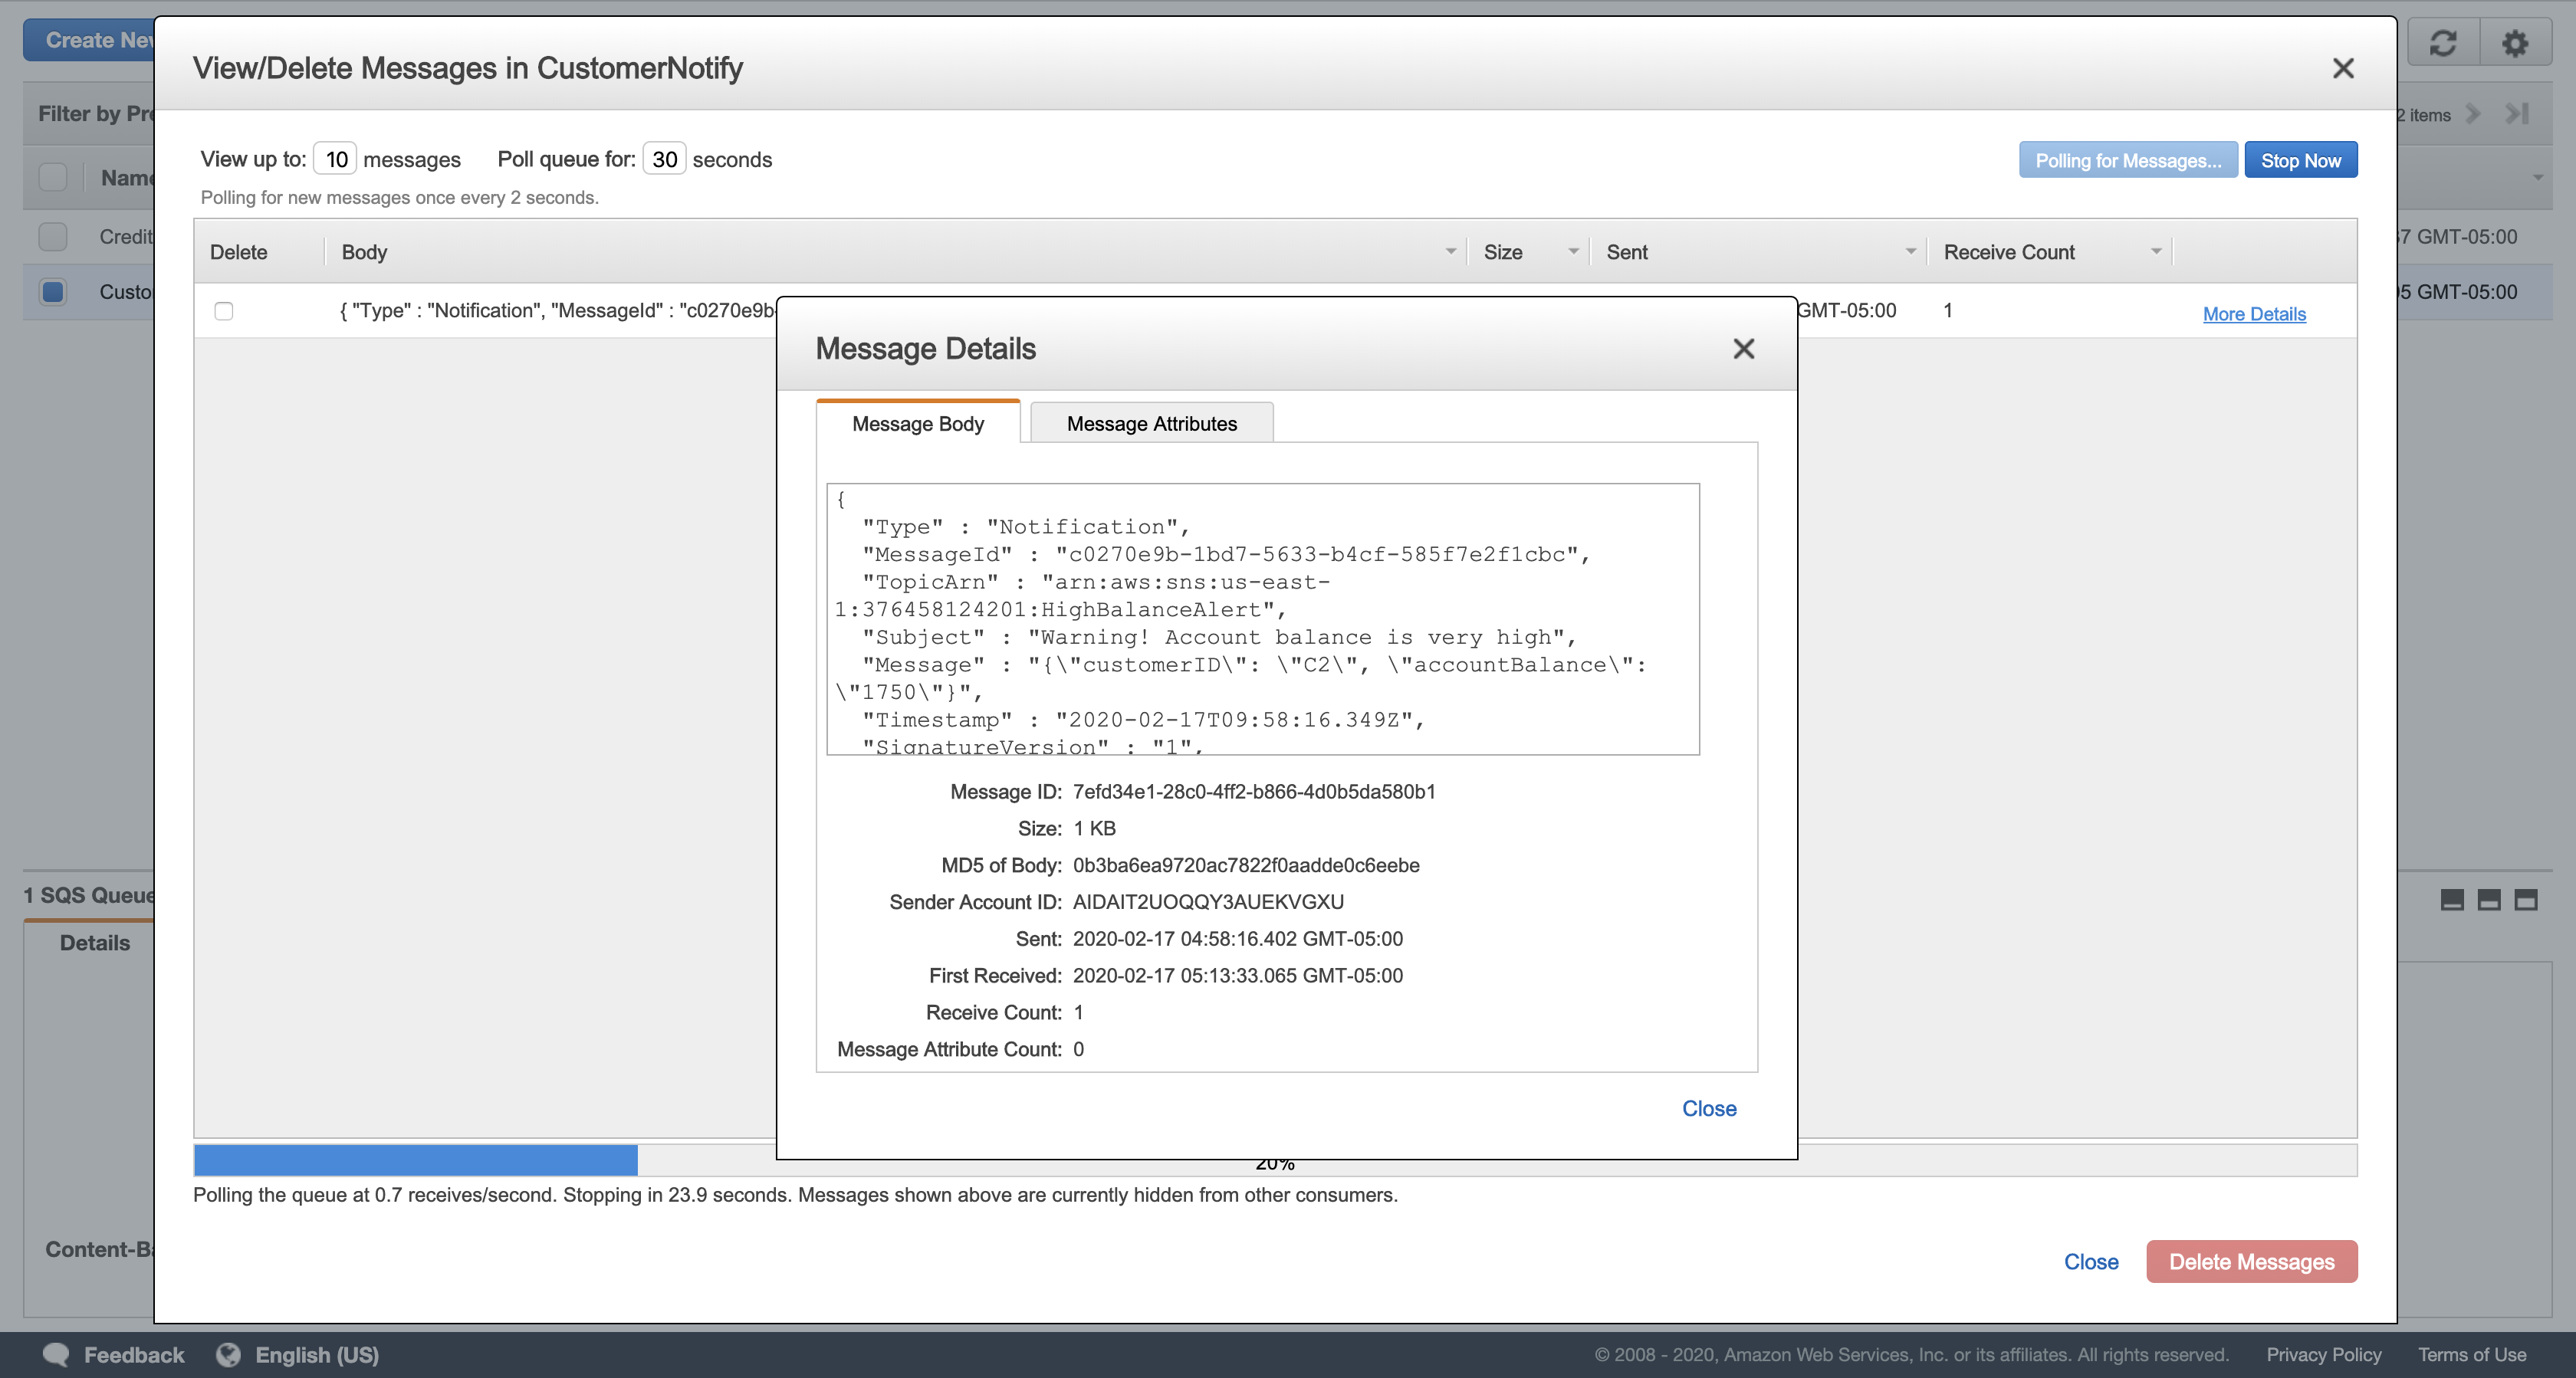Toggle the select-all queues checkbox

53,178
